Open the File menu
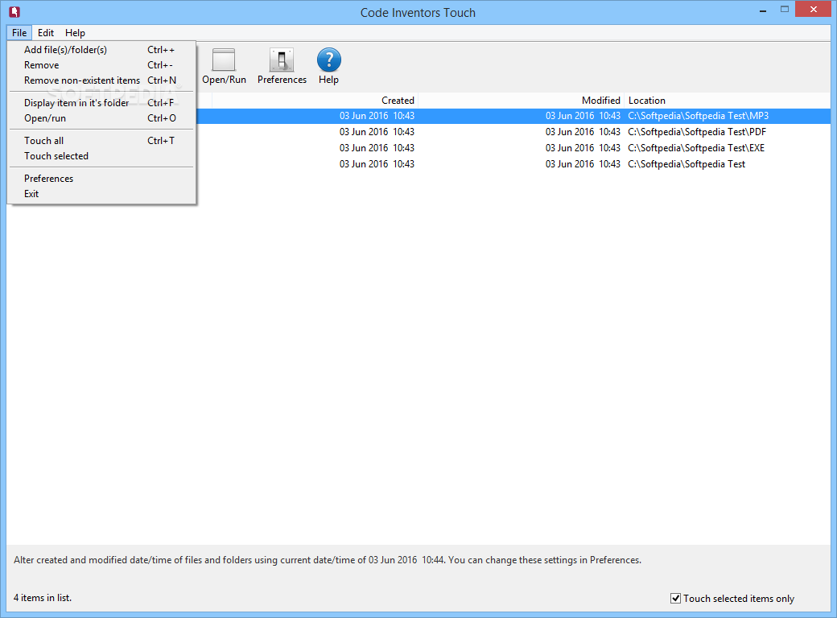Image resolution: width=837 pixels, height=618 pixels. 19,32
